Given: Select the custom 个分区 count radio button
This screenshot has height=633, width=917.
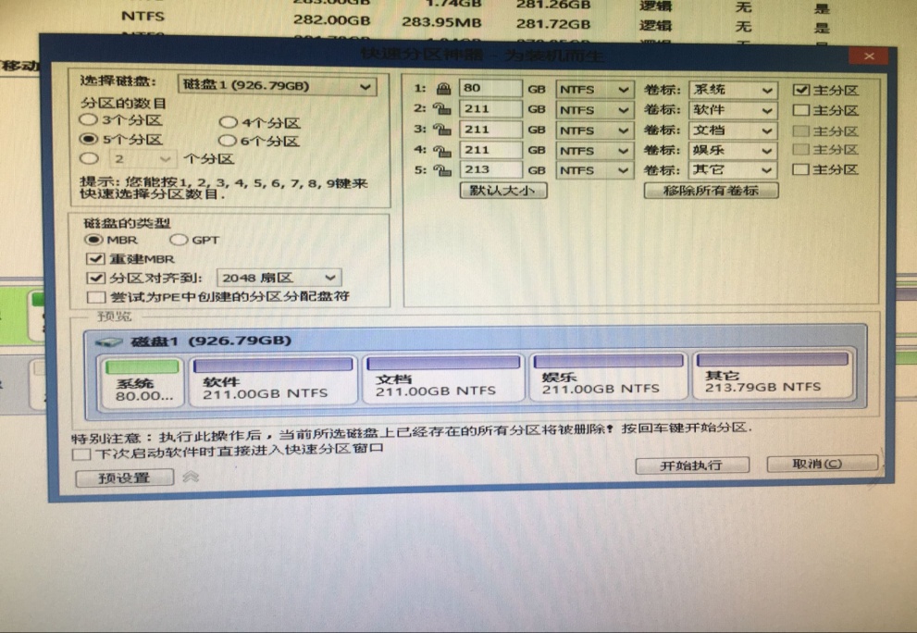Looking at the screenshot, I should point(89,158).
